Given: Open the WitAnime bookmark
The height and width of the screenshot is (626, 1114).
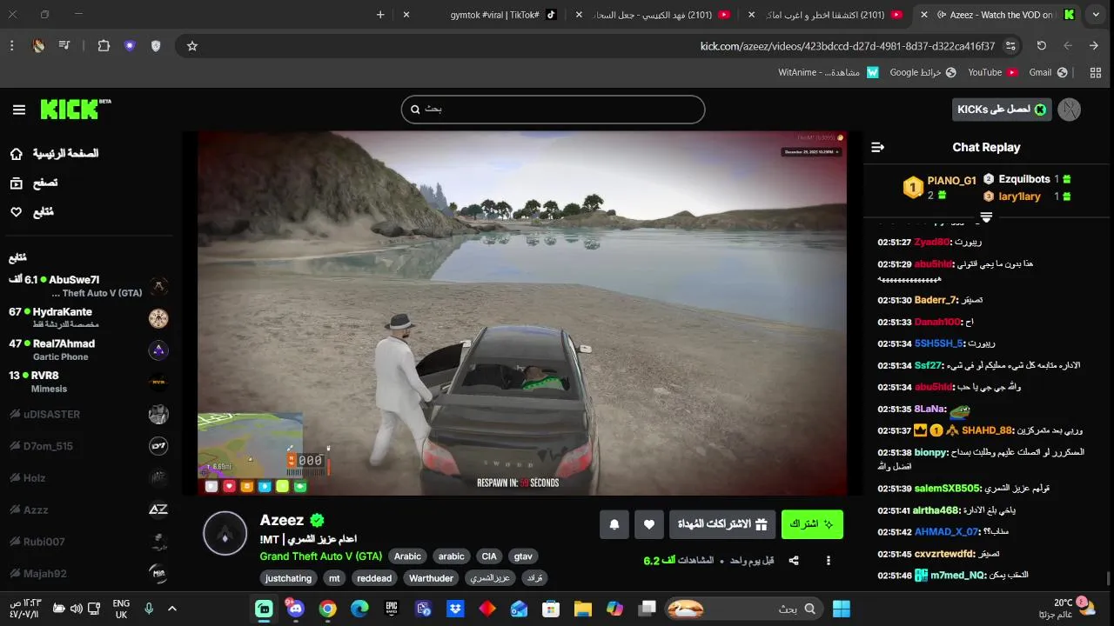Looking at the screenshot, I should coord(829,73).
